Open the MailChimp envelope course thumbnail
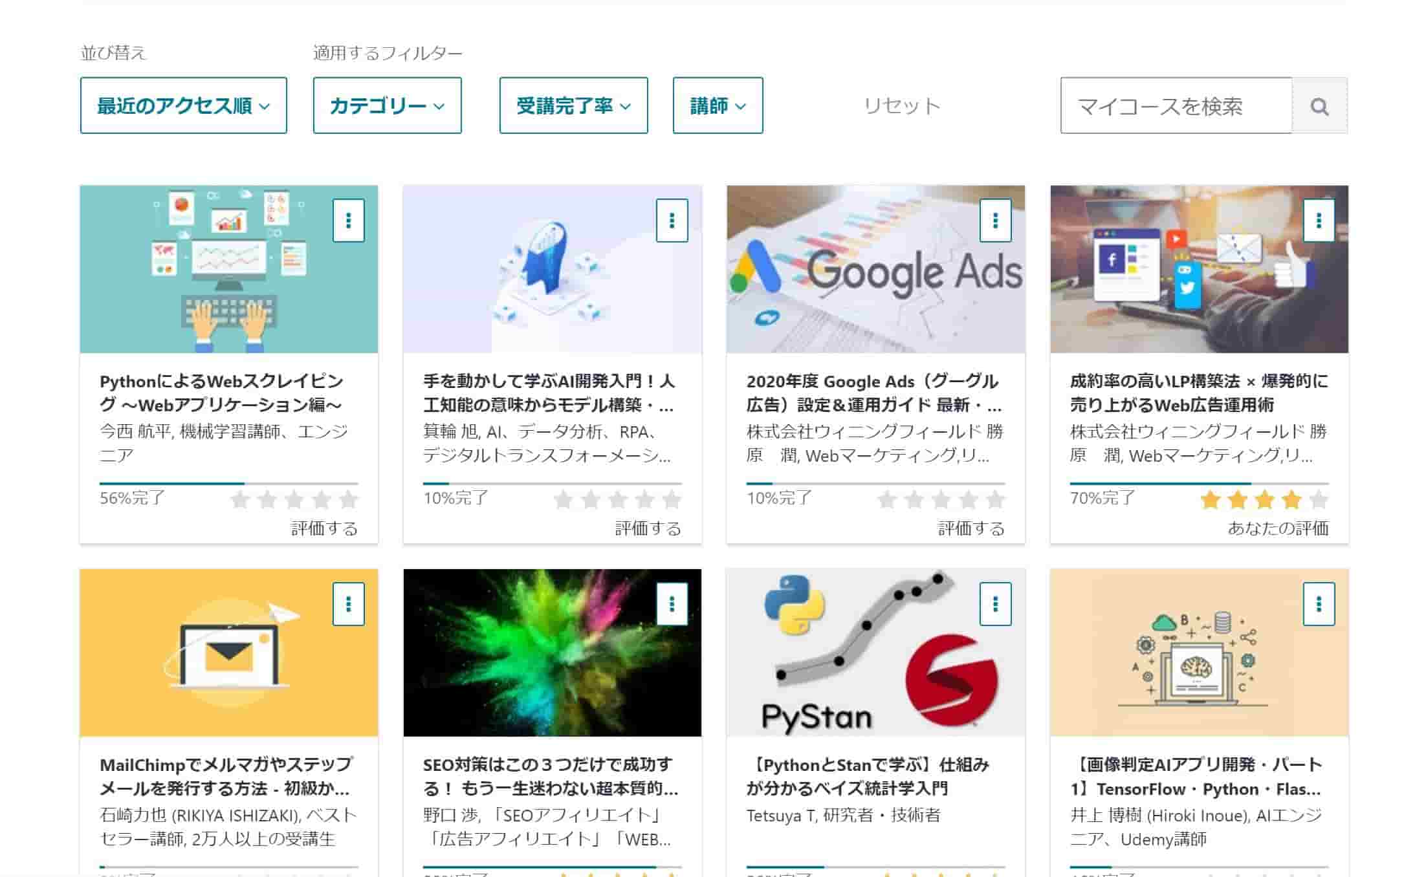This screenshot has width=1426, height=877. point(229,653)
